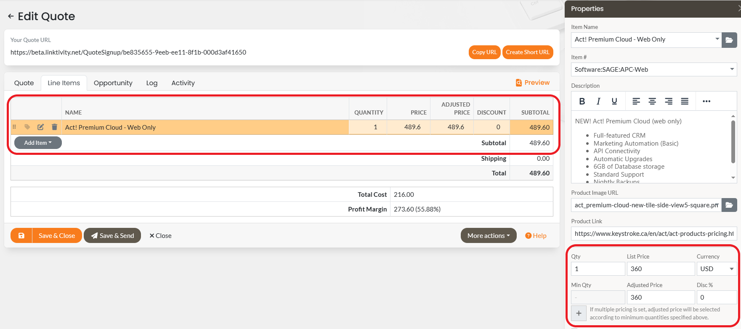Click the Total Cost value 216.00
Image resolution: width=741 pixels, height=329 pixels.
(x=404, y=195)
